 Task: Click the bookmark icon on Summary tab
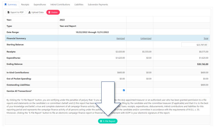pos(6,4)
